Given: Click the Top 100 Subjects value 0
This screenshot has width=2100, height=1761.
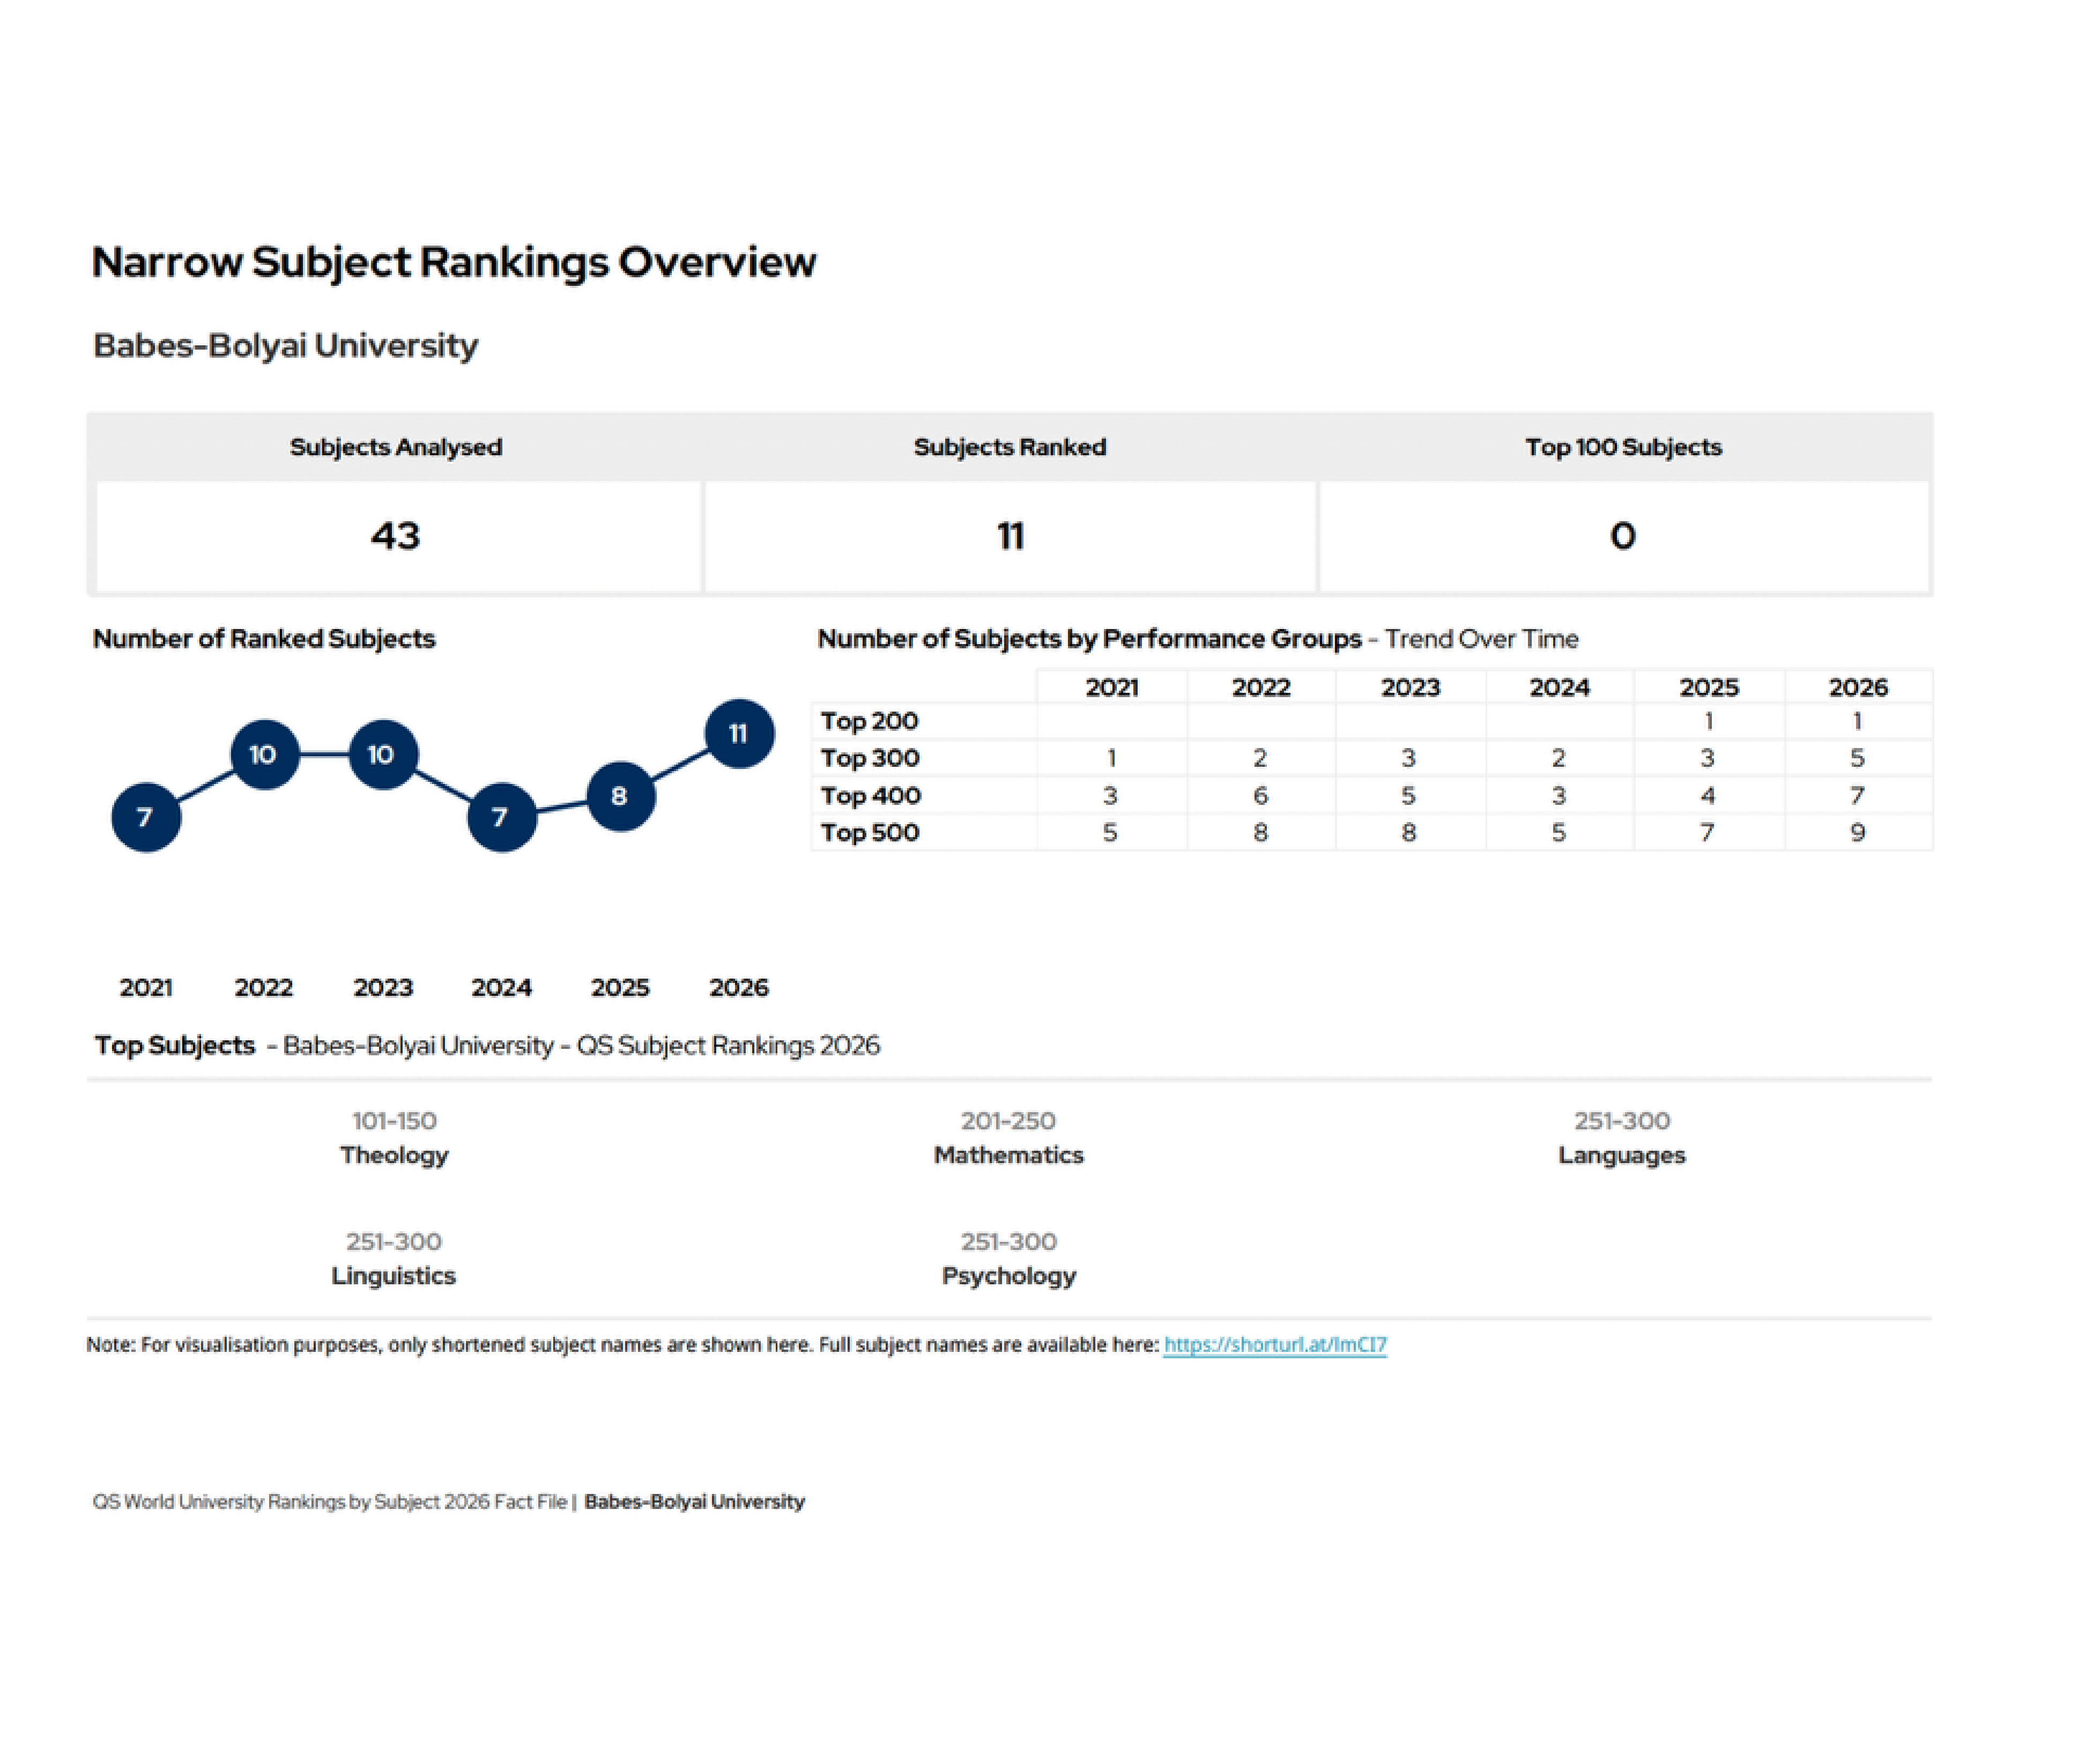Looking at the screenshot, I should (1622, 536).
